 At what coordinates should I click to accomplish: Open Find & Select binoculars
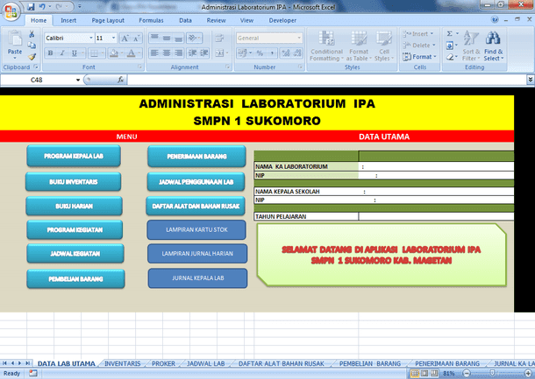(494, 46)
